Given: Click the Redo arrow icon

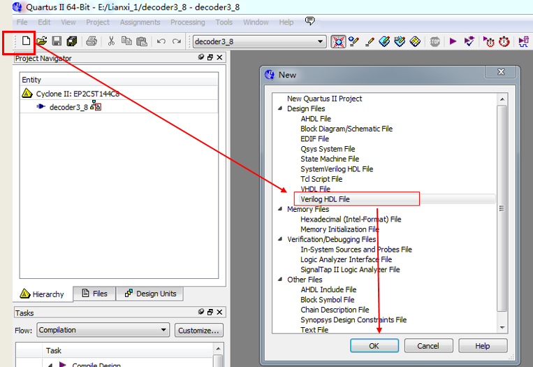Looking at the screenshot, I should point(177,41).
